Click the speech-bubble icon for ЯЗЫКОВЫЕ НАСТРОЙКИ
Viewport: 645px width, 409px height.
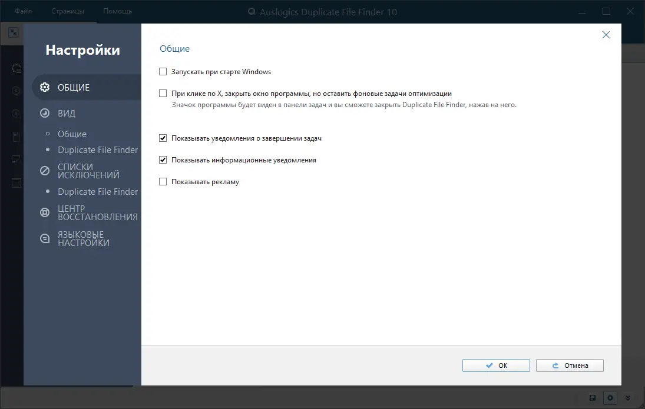(x=45, y=238)
